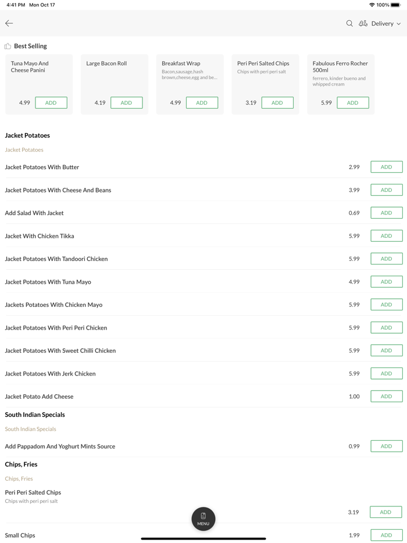The width and height of the screenshot is (407, 543).
Task: Open the floating MENU button
Action: click(203, 519)
